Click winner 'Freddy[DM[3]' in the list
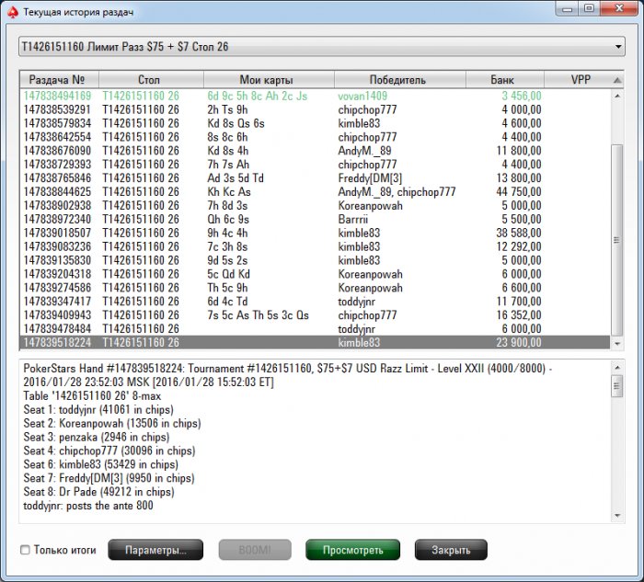This screenshot has width=644, height=582. 370,178
